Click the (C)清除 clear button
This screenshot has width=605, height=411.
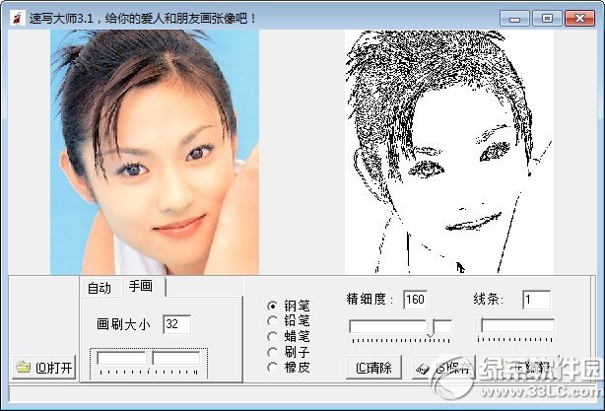(x=373, y=367)
